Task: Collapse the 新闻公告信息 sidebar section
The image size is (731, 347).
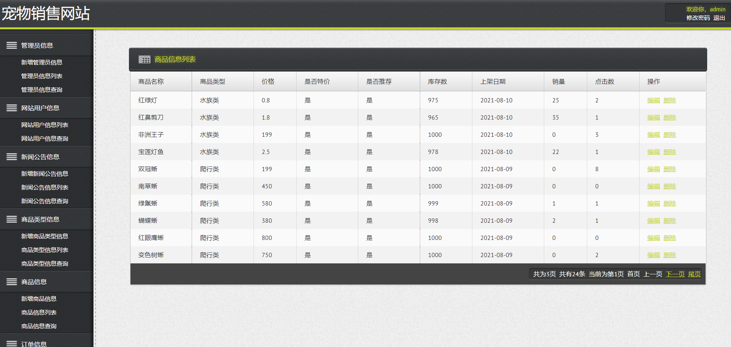Action: point(46,157)
